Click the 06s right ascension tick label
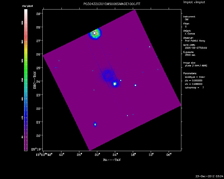Viewport: 224px width, 179px height. pos(169,155)
